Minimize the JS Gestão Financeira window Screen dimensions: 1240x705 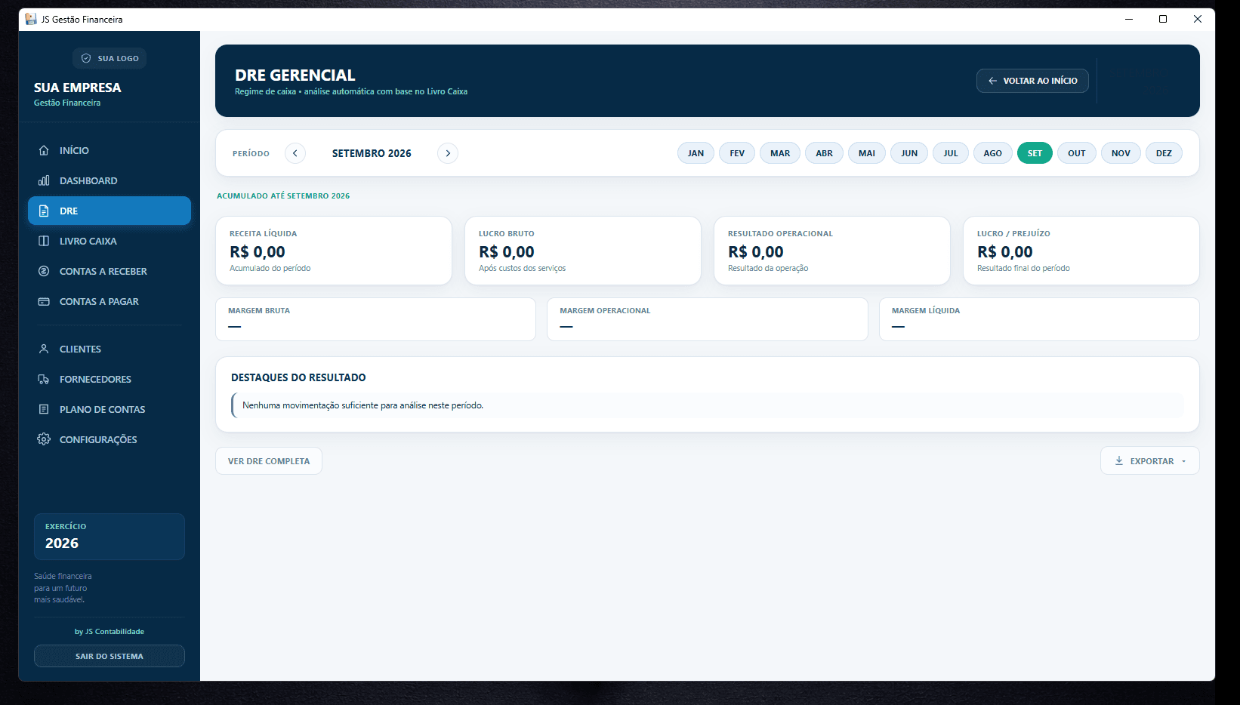(x=1129, y=19)
